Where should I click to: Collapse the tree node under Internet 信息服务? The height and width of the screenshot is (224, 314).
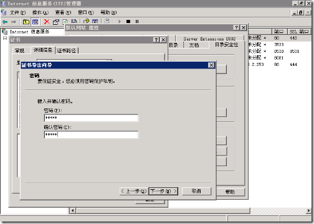tap(5, 38)
